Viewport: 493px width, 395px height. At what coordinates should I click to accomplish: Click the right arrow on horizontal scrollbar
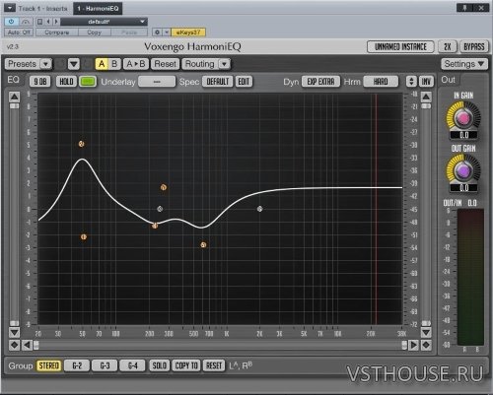click(414, 345)
